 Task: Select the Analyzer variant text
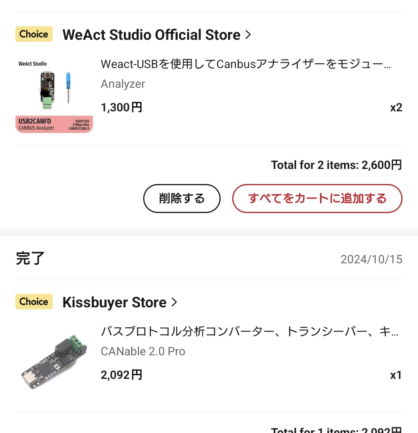coord(123,84)
